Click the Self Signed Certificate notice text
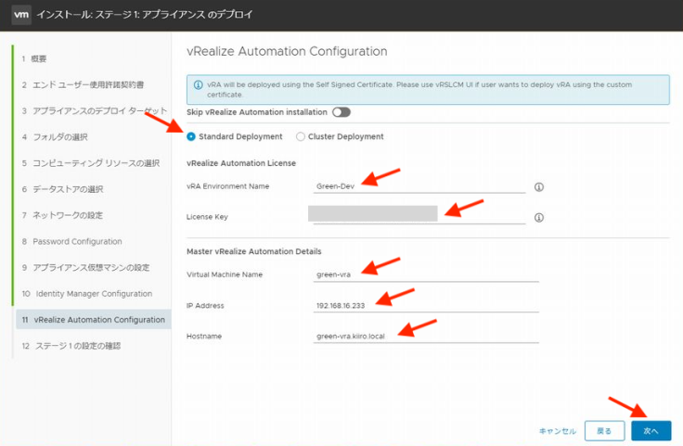Viewport: 683px width, 446px height. pos(419,89)
